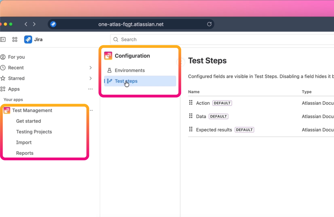Viewport: 334px width, 217px height.
Task: Grab the Data row drag handle
Action: tap(191, 116)
